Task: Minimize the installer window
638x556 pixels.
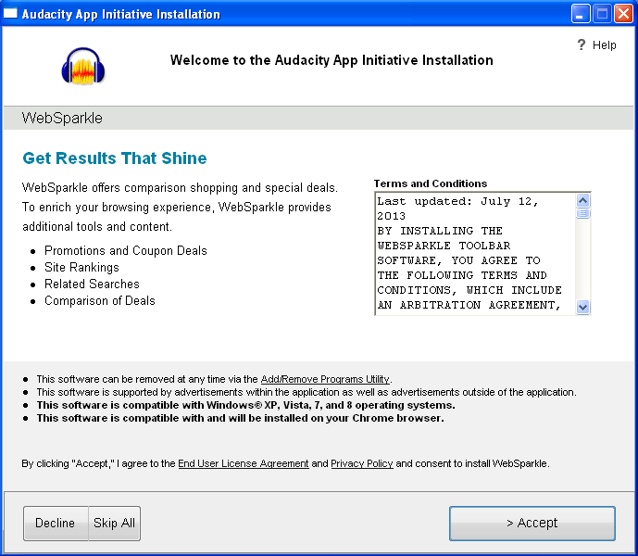Action: (580, 14)
